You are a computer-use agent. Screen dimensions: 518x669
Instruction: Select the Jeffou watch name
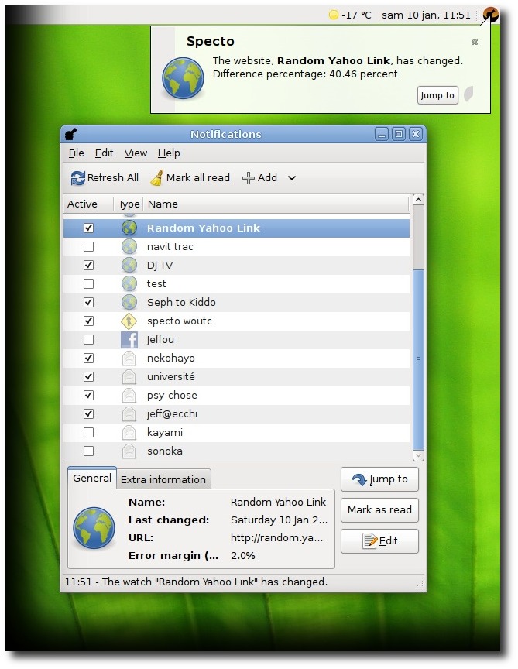[x=160, y=340]
